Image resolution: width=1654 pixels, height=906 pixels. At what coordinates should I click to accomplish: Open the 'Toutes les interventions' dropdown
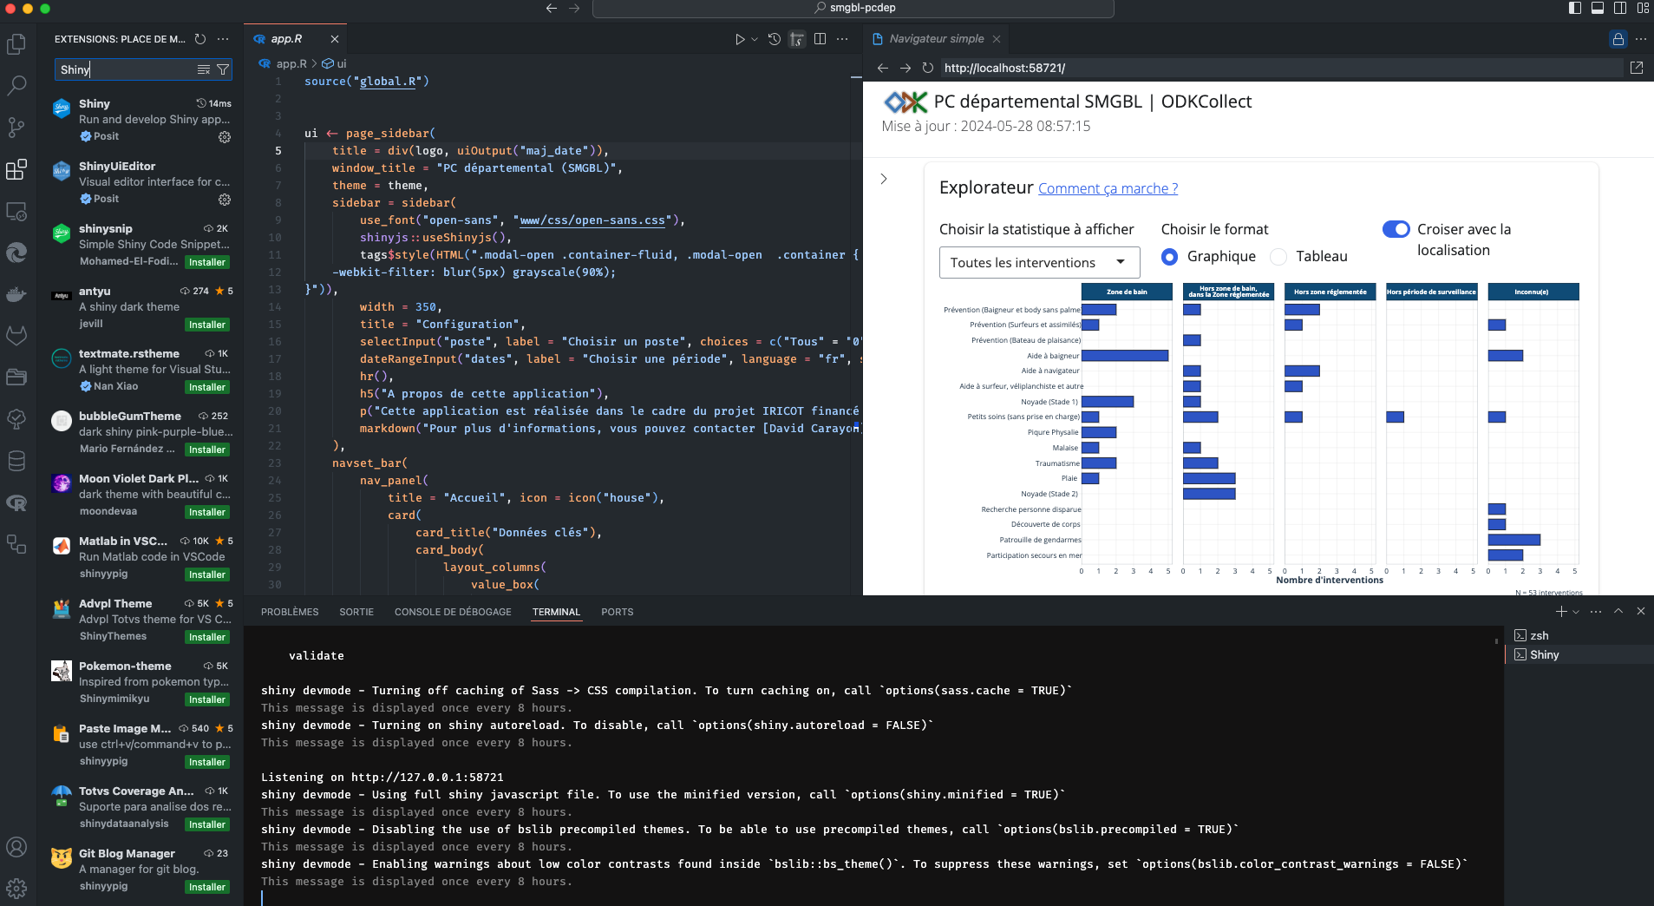(x=1038, y=262)
